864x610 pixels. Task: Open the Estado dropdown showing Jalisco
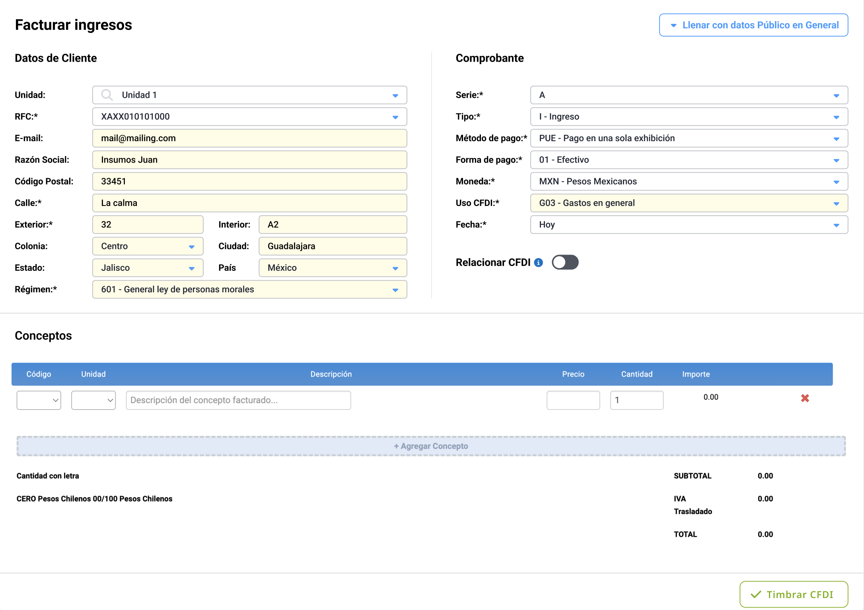(x=148, y=268)
